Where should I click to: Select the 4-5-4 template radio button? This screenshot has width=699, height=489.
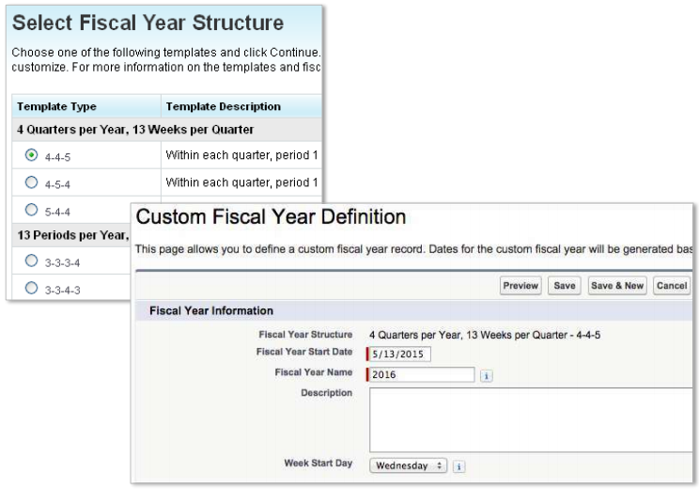pos(31,182)
